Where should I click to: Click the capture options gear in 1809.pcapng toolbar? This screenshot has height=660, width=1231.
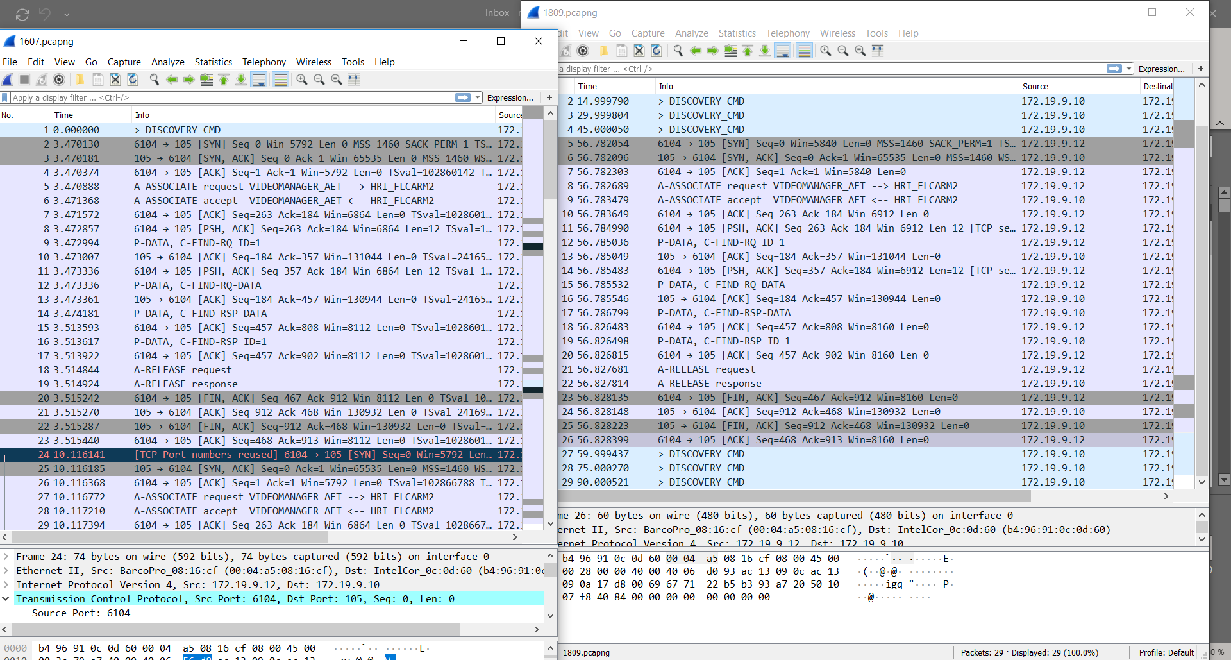click(582, 51)
